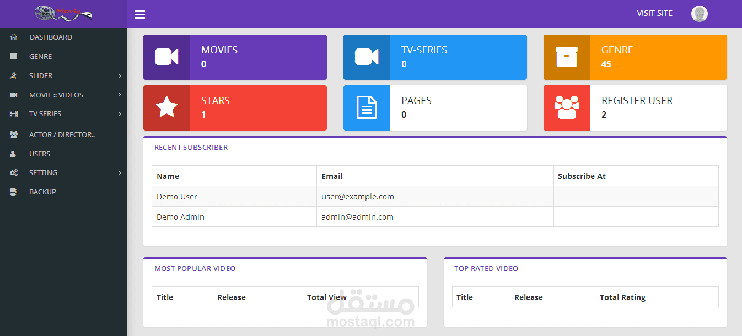The image size is (742, 336).
Task: Click the Movie logo in header
Action: pyautogui.click(x=63, y=13)
